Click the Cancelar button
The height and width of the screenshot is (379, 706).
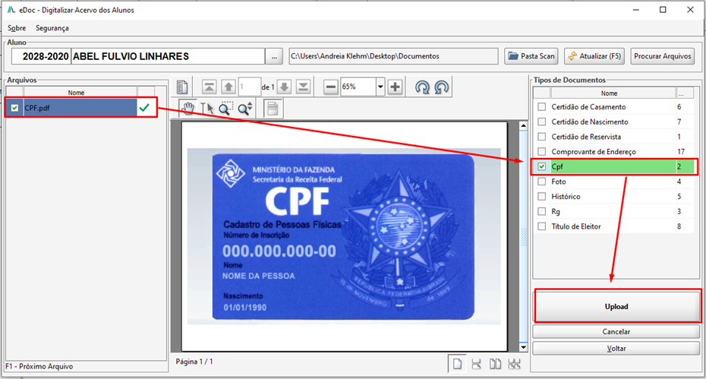point(616,331)
